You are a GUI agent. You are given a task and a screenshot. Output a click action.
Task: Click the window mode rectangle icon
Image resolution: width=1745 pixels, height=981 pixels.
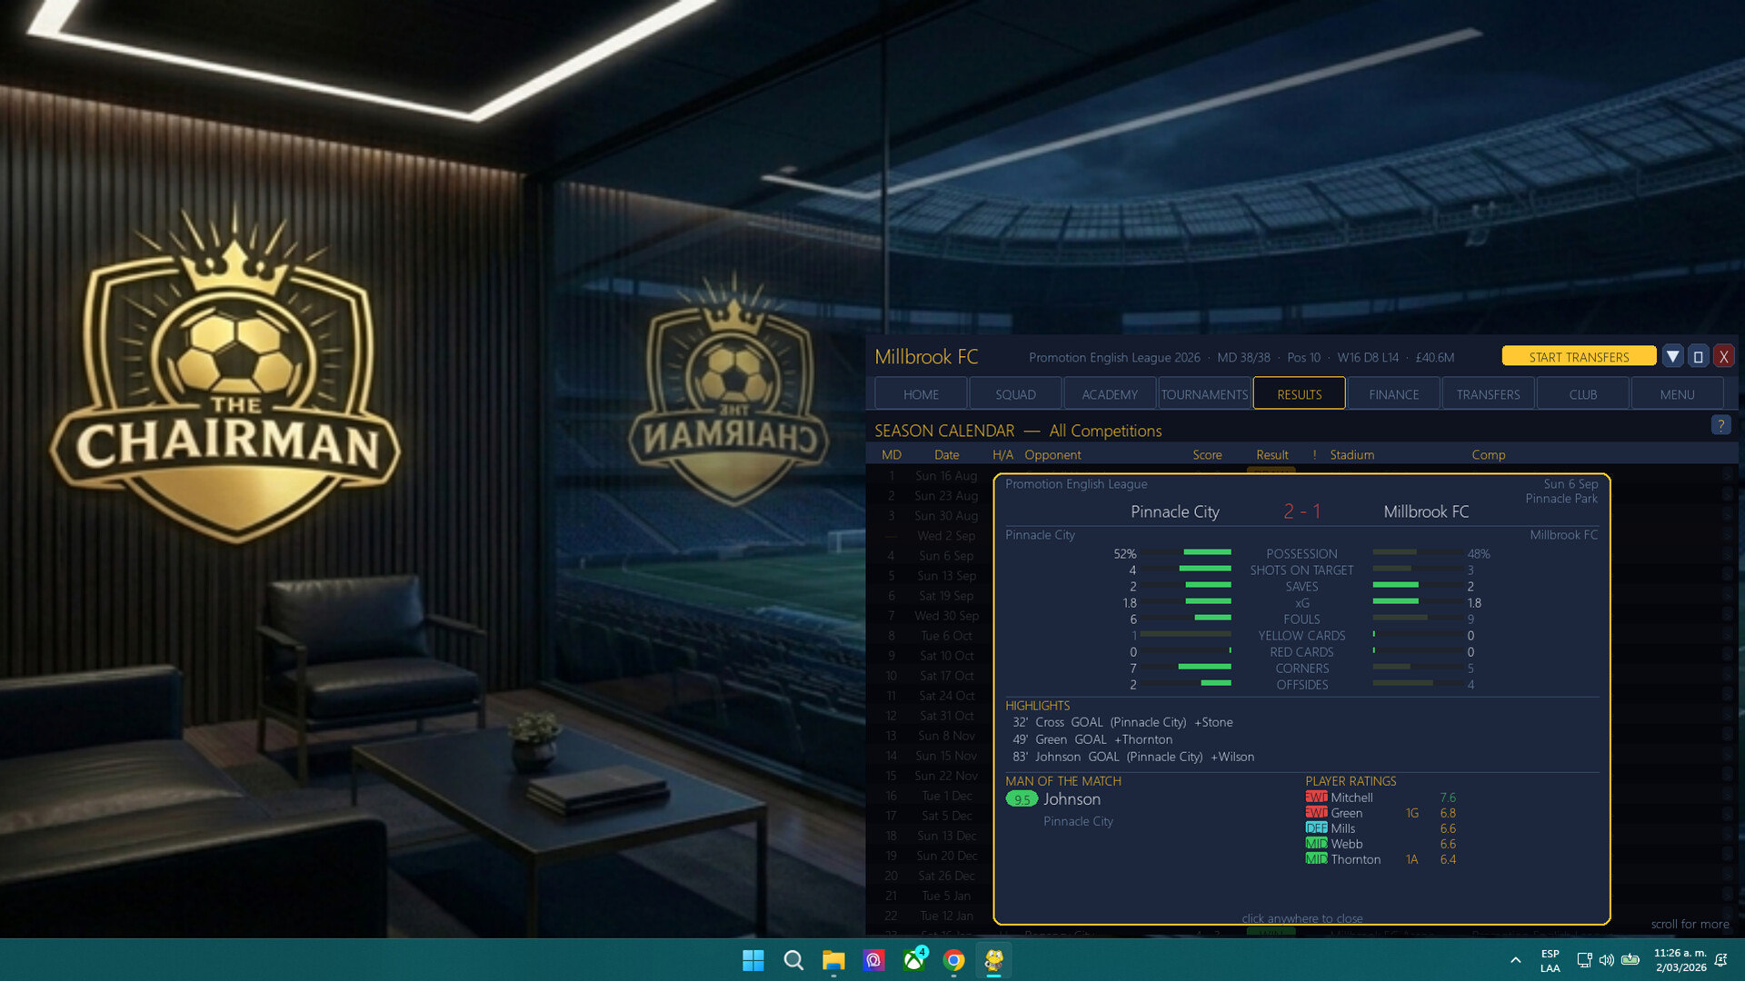point(1698,357)
